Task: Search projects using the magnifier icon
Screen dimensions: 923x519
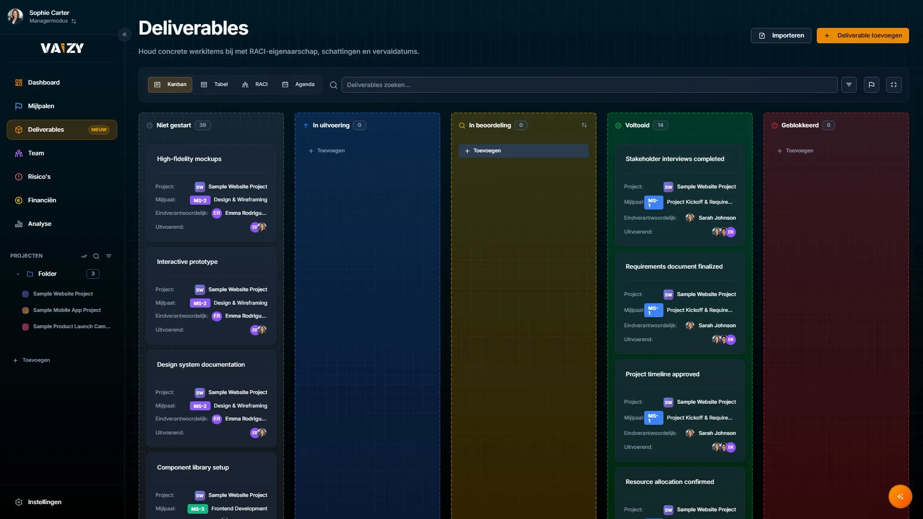Action: (96, 256)
